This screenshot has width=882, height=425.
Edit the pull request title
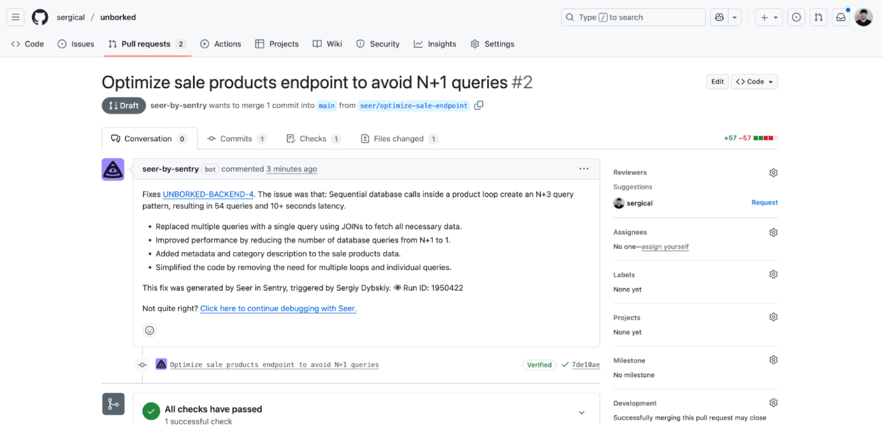click(717, 81)
